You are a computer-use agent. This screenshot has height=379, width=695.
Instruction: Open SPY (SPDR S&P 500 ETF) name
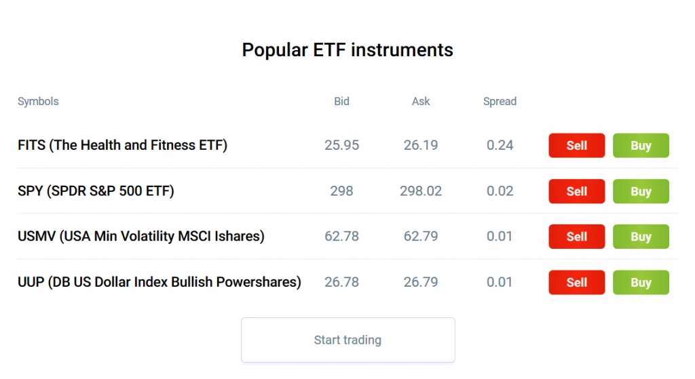point(96,191)
